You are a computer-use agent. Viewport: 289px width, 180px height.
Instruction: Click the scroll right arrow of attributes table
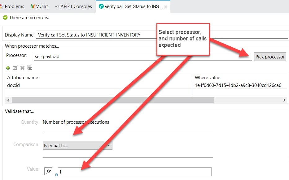pyautogui.click(x=284, y=100)
